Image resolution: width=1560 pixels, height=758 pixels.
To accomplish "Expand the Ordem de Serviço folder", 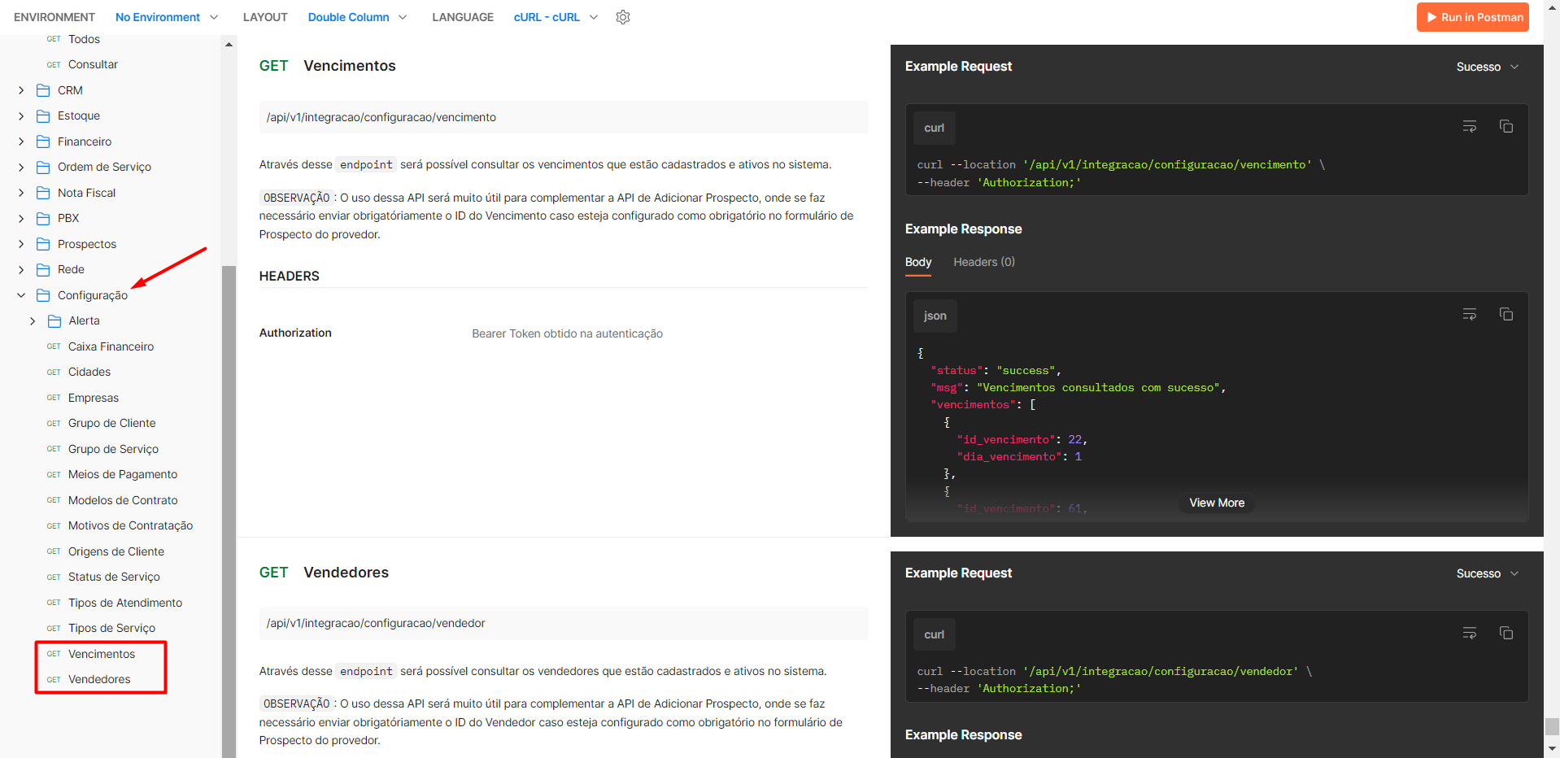I will pyautogui.click(x=21, y=167).
